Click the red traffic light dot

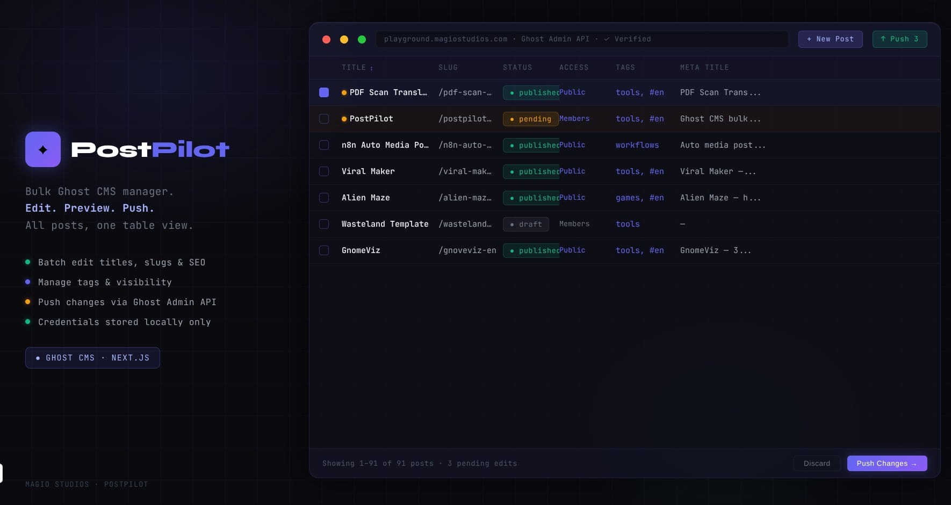[x=326, y=39]
